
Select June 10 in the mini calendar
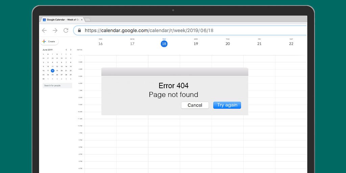(48, 67)
